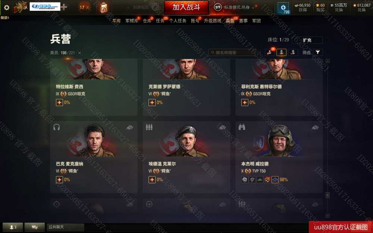This screenshot has width=373, height=233.
Task: Toggle the highlighted crew members view icon
Action: point(281,52)
